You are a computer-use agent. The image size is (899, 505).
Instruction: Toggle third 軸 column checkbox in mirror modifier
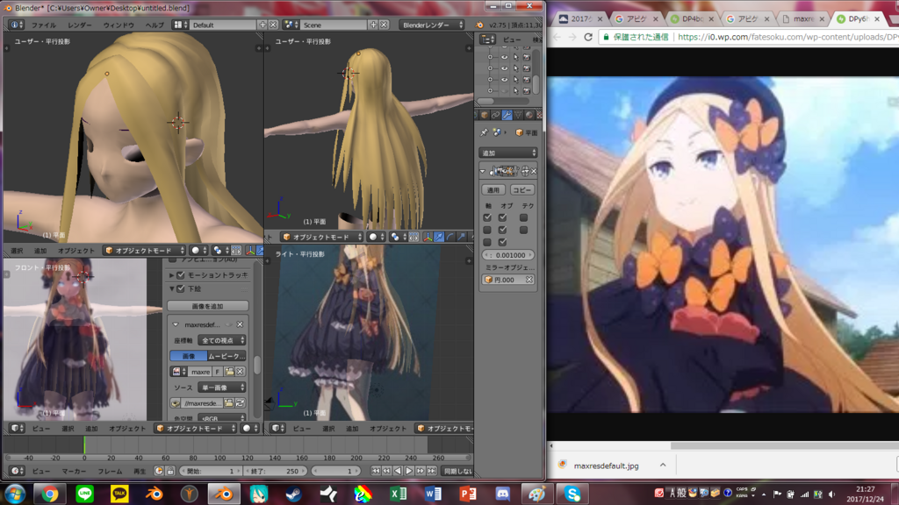[487, 242]
